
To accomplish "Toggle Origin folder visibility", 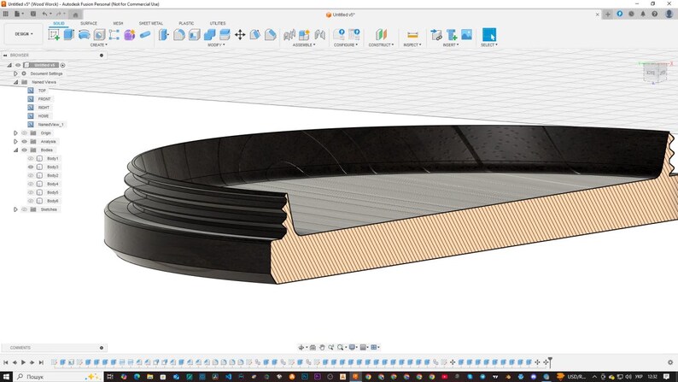I will (24, 132).
